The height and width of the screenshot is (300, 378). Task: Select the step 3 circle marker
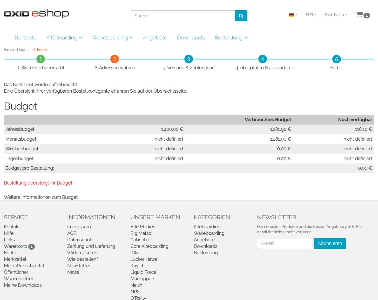(x=188, y=59)
